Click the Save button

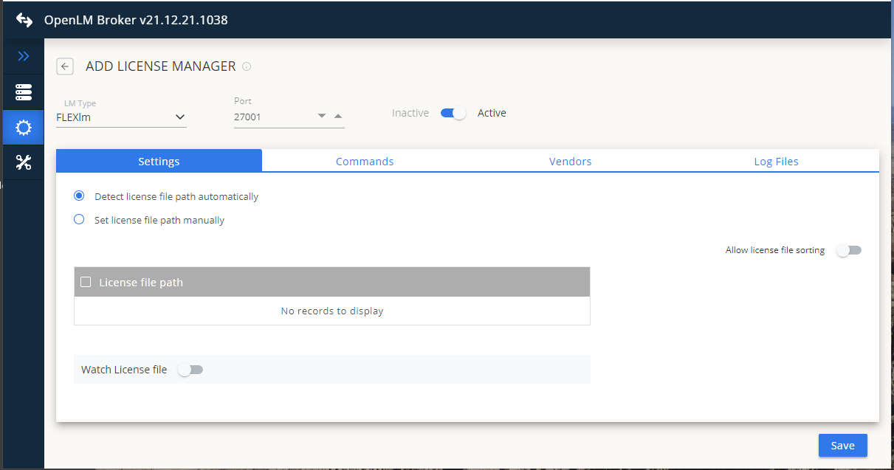click(x=842, y=445)
